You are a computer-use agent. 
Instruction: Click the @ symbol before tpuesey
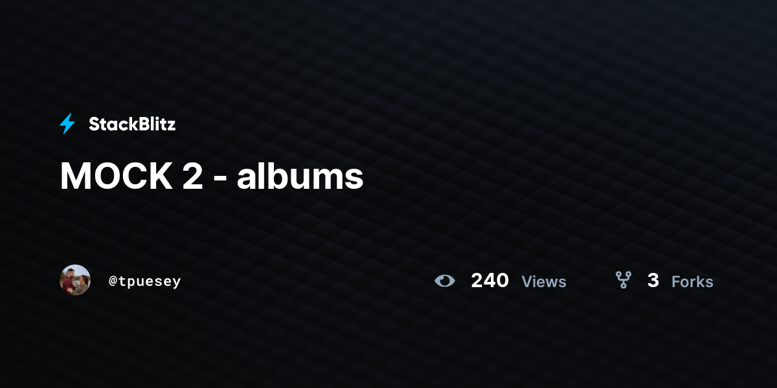click(113, 281)
